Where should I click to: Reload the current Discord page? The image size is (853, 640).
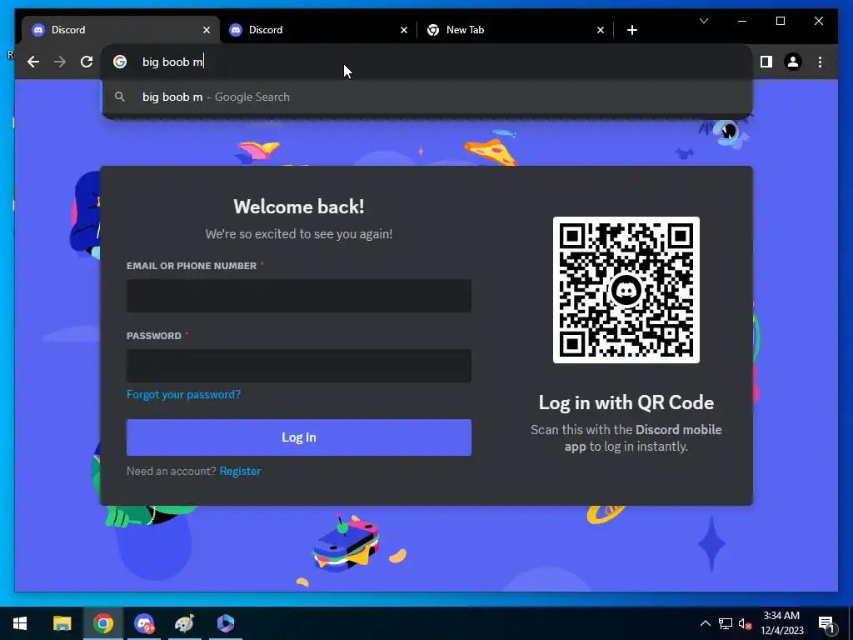(x=87, y=62)
